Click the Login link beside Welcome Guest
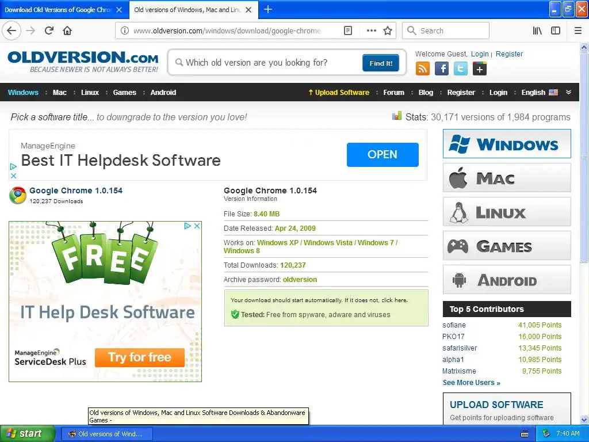This screenshot has width=589, height=442. pyautogui.click(x=480, y=54)
